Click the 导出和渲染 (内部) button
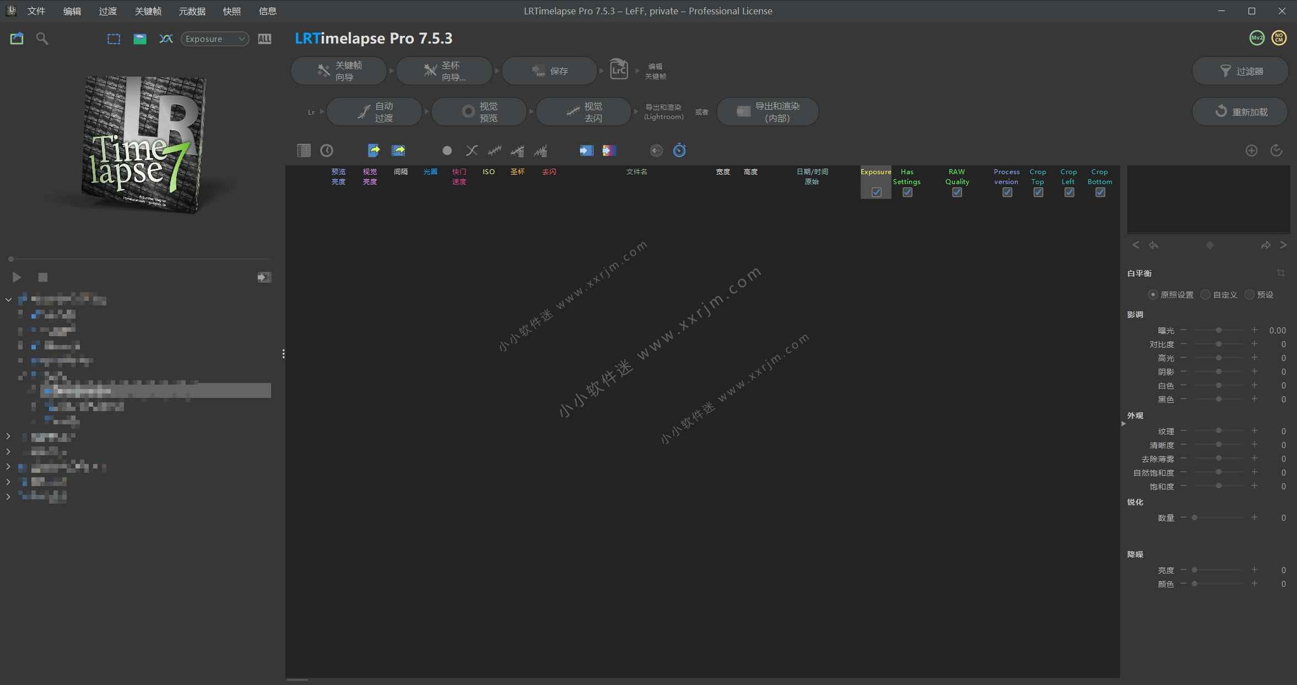This screenshot has width=1297, height=685. point(768,112)
